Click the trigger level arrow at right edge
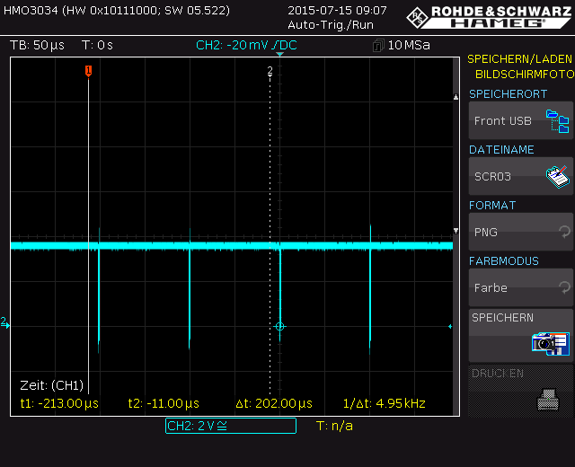 point(450,326)
